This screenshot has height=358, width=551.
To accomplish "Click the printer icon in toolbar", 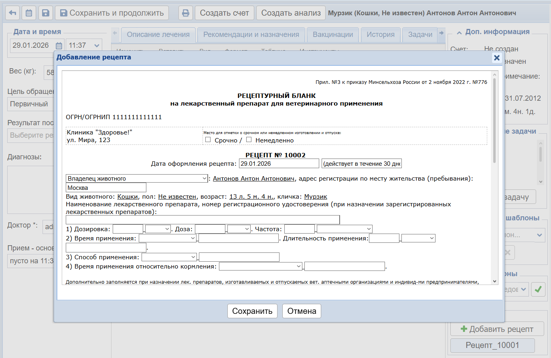I will [185, 13].
